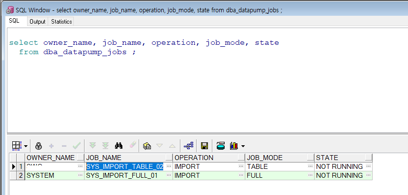408x195 pixels.
Task: Click the export query results icon
Action: tap(147, 146)
